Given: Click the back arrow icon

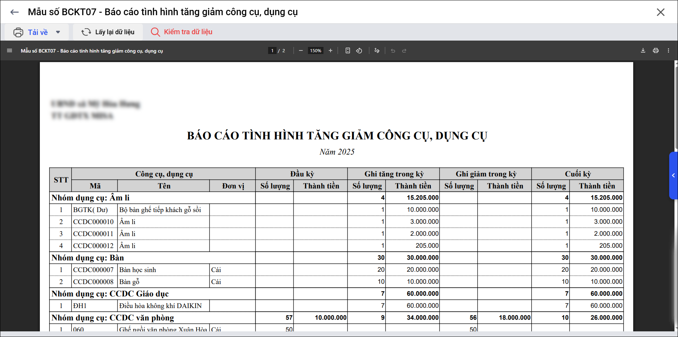Looking at the screenshot, I should coord(14,12).
